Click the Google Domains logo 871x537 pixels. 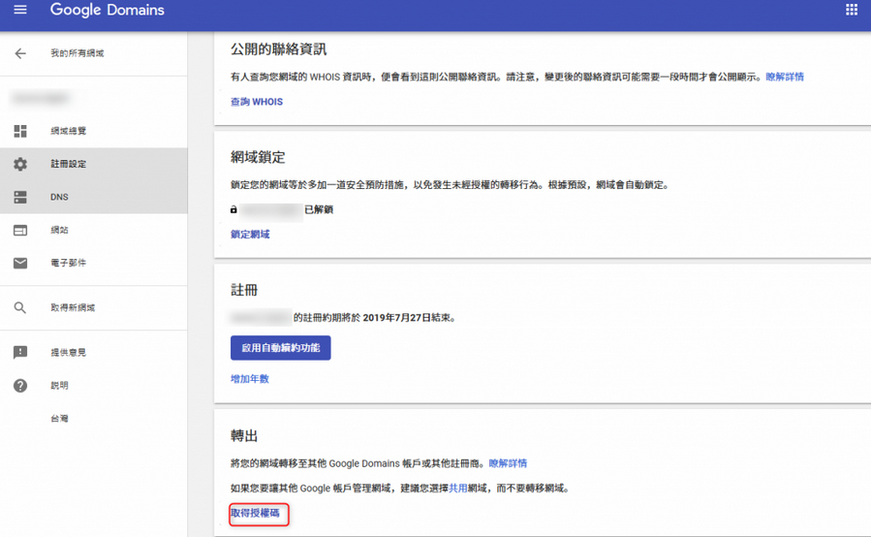click(x=108, y=10)
